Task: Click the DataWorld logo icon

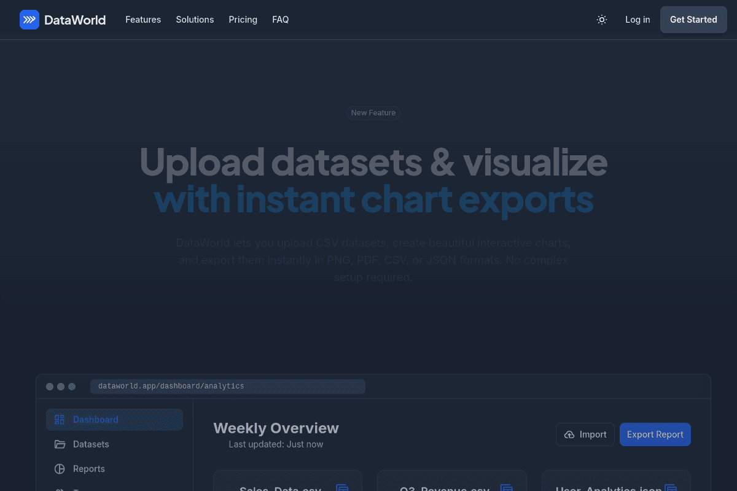Action: point(29,20)
